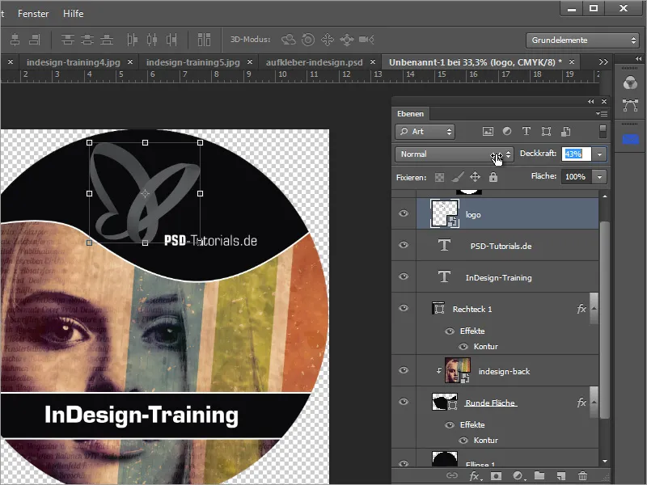Hide the PSD-Tutorials.de text layer
This screenshot has height=485, width=647.
coord(404,245)
